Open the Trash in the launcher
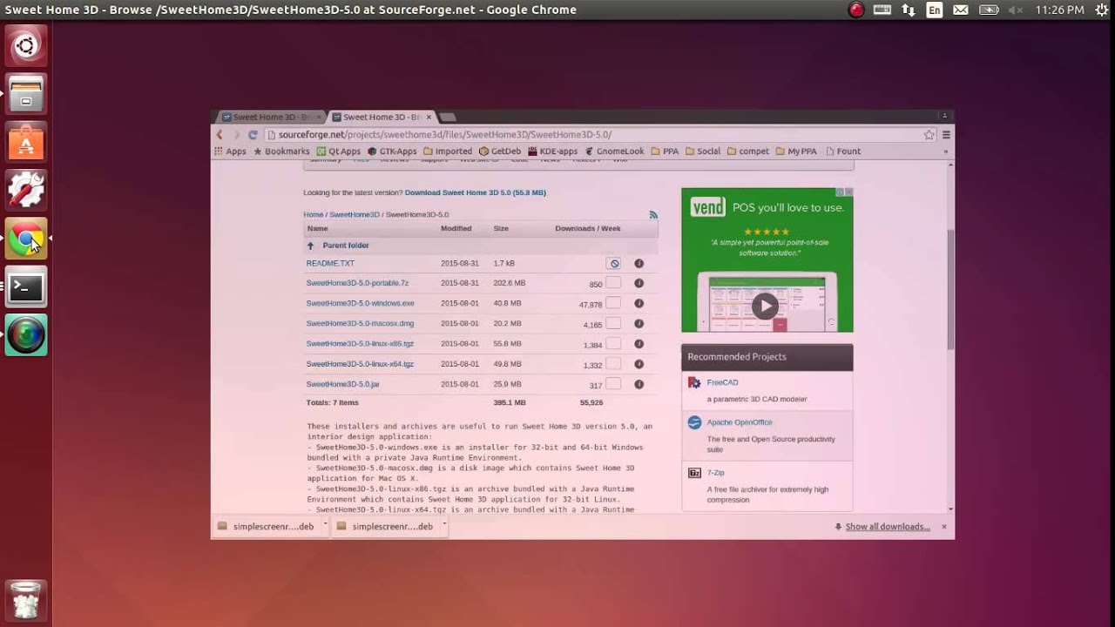Image resolution: width=1115 pixels, height=627 pixels. [x=26, y=600]
